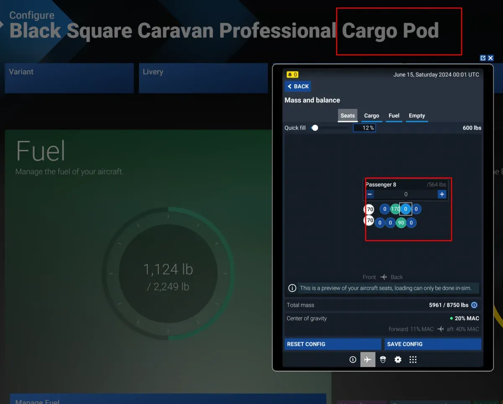
Task: Open the pilot cap icon in the bottom bar
Action: (383, 360)
